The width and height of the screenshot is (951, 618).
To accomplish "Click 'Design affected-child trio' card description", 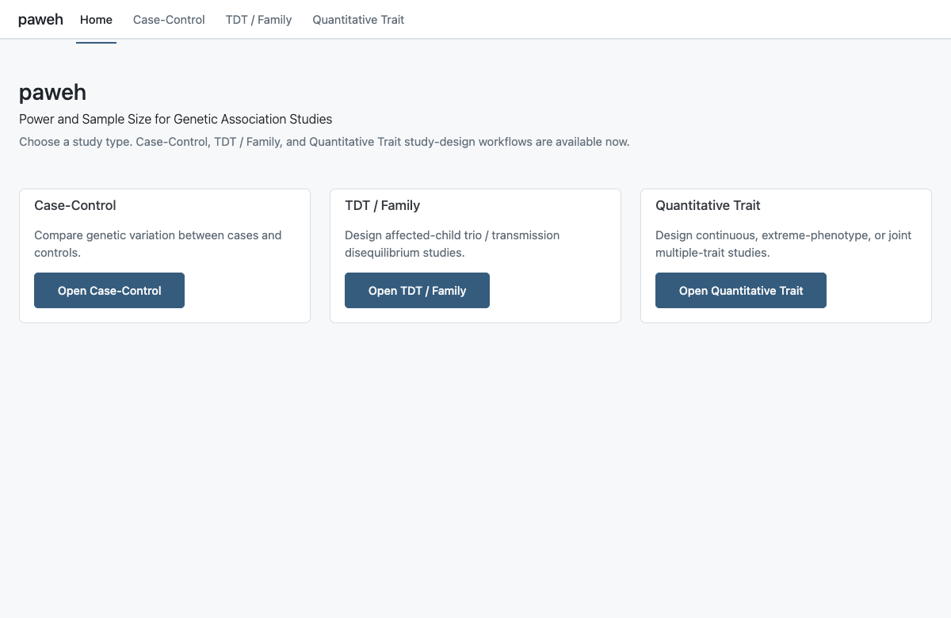I will click(453, 244).
